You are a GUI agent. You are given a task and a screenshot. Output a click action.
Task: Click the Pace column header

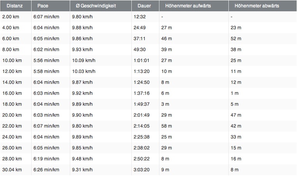click(x=42, y=6)
